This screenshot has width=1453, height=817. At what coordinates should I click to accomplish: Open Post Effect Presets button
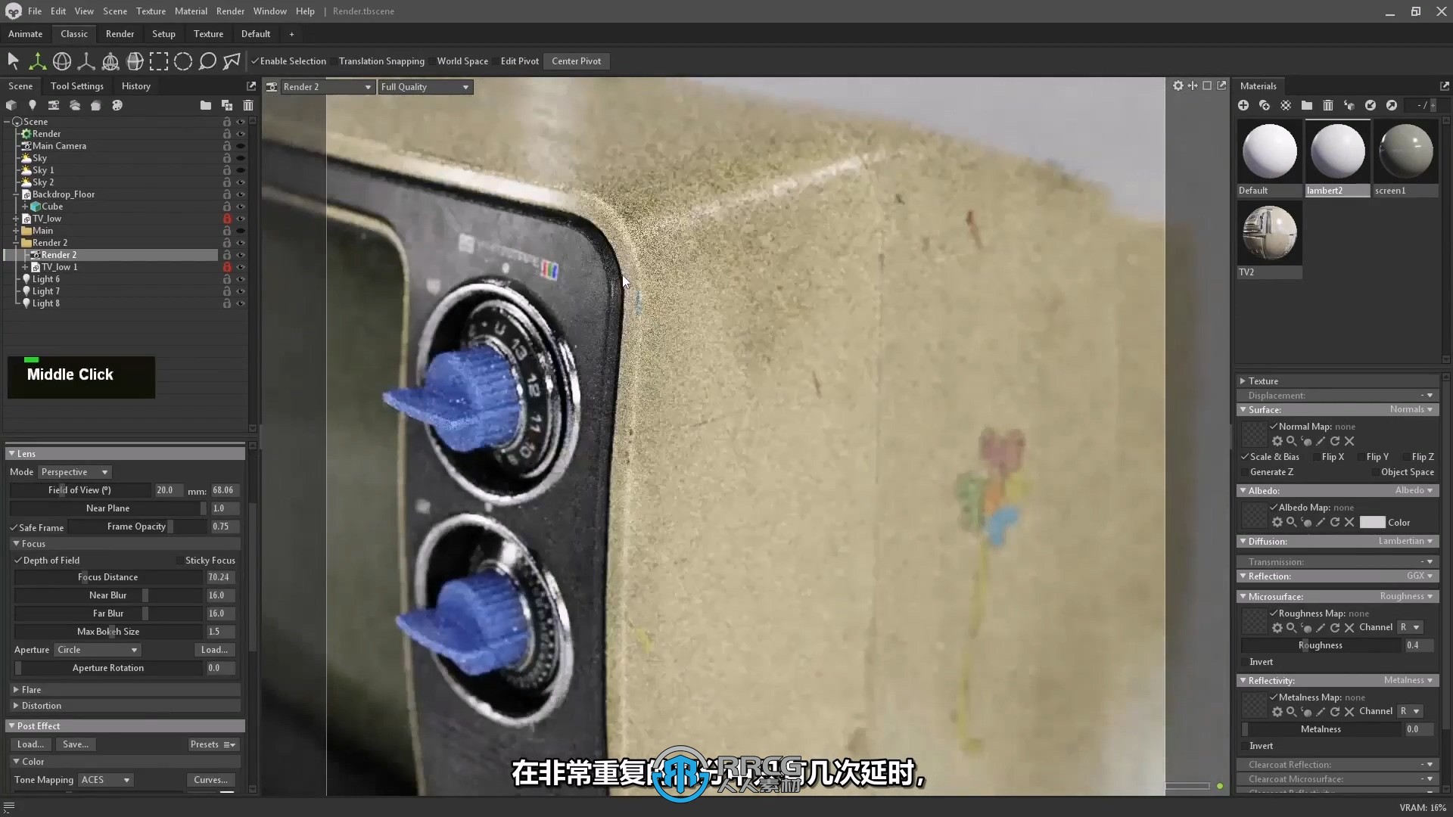click(x=213, y=744)
